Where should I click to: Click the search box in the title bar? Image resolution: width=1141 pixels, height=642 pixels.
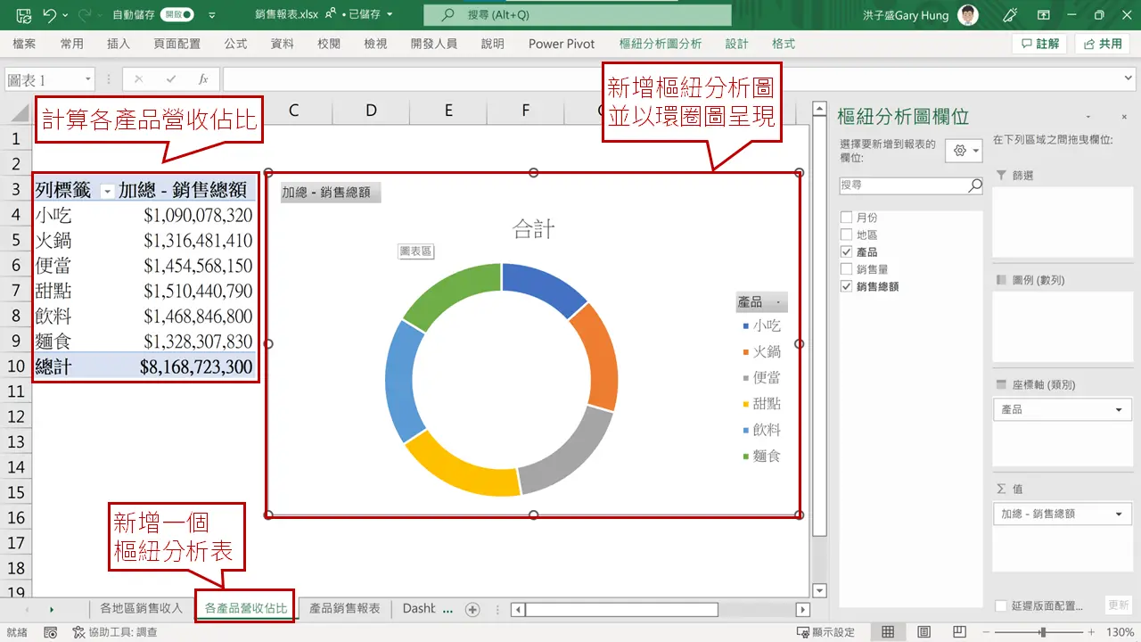pos(578,15)
